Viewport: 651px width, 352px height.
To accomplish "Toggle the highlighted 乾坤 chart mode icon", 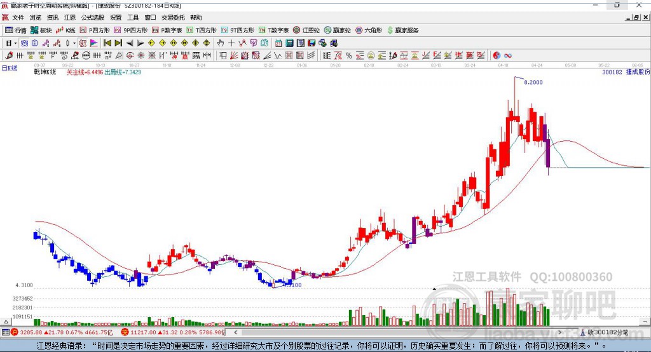I will pos(83,43).
